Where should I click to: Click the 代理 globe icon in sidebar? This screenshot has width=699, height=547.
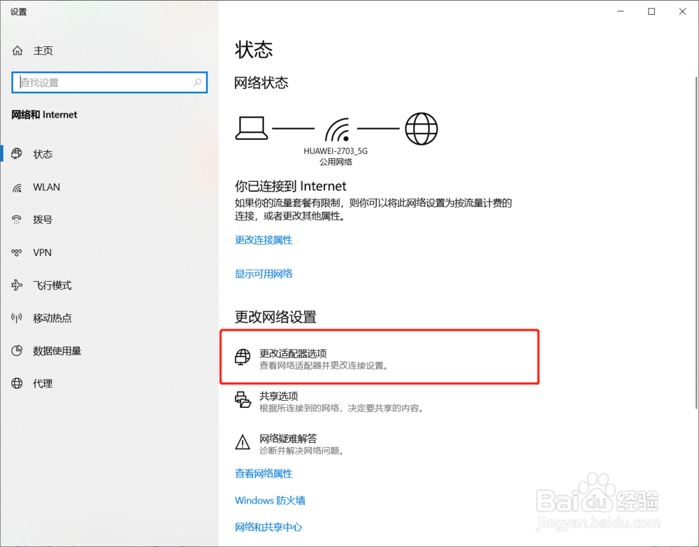(17, 383)
